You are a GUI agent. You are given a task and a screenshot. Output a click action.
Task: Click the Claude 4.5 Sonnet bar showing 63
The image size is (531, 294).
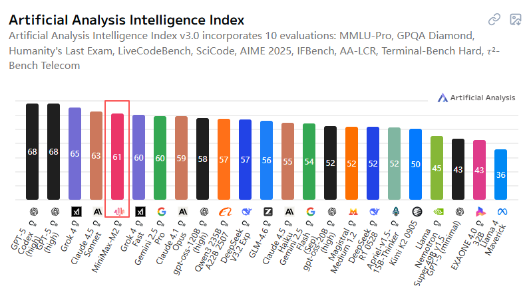pyautogui.click(x=96, y=155)
